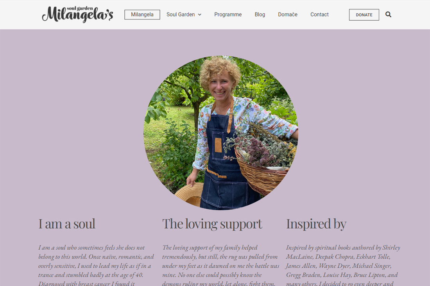The height and width of the screenshot is (286, 430).
Task: Navigate to the Domače link
Action: 288,14
